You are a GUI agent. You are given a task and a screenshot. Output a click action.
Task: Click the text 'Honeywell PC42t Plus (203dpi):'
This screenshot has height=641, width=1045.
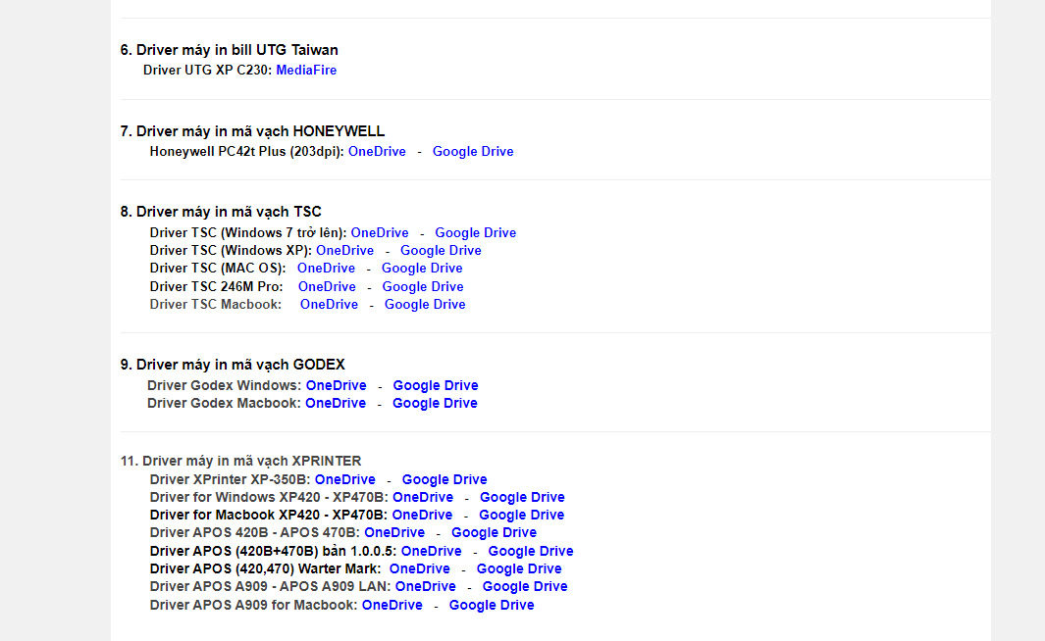coord(246,151)
